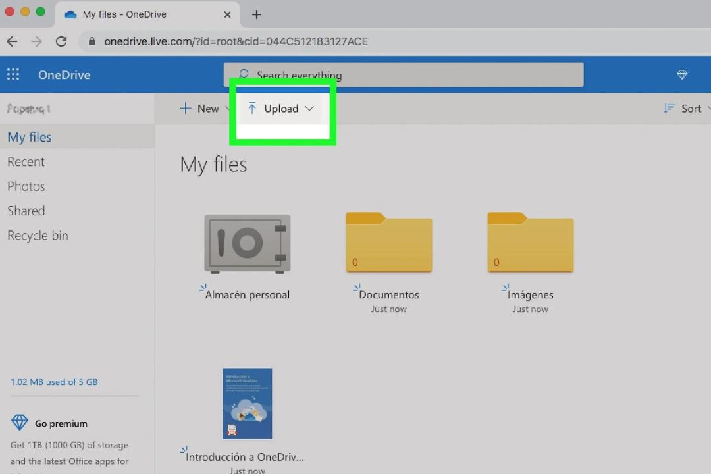Click the browser back arrow

coord(13,41)
